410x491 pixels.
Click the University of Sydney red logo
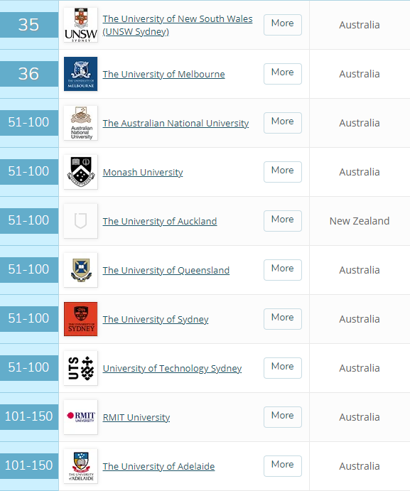click(80, 319)
